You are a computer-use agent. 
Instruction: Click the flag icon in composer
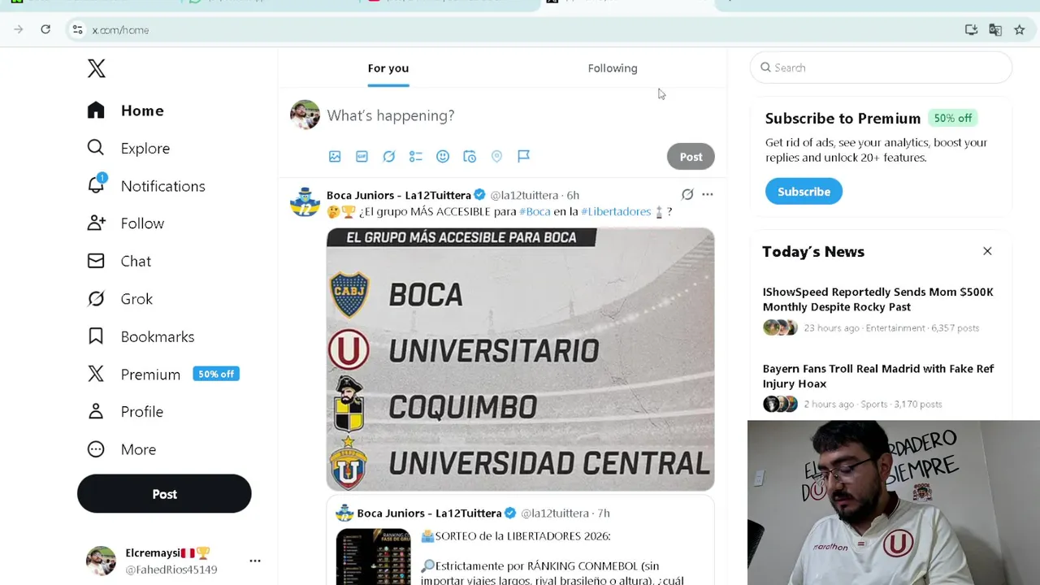[x=524, y=156]
